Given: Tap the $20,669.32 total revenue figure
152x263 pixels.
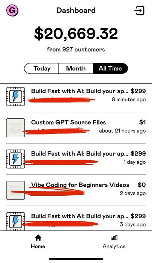Looking at the screenshot, I should 76,34.
